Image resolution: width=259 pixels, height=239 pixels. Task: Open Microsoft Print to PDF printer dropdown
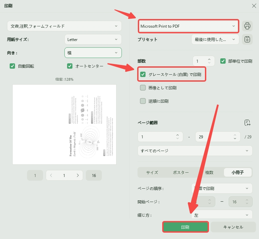coord(188,26)
